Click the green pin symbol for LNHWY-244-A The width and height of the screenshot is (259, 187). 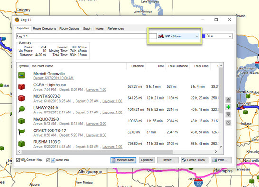tap(21, 109)
